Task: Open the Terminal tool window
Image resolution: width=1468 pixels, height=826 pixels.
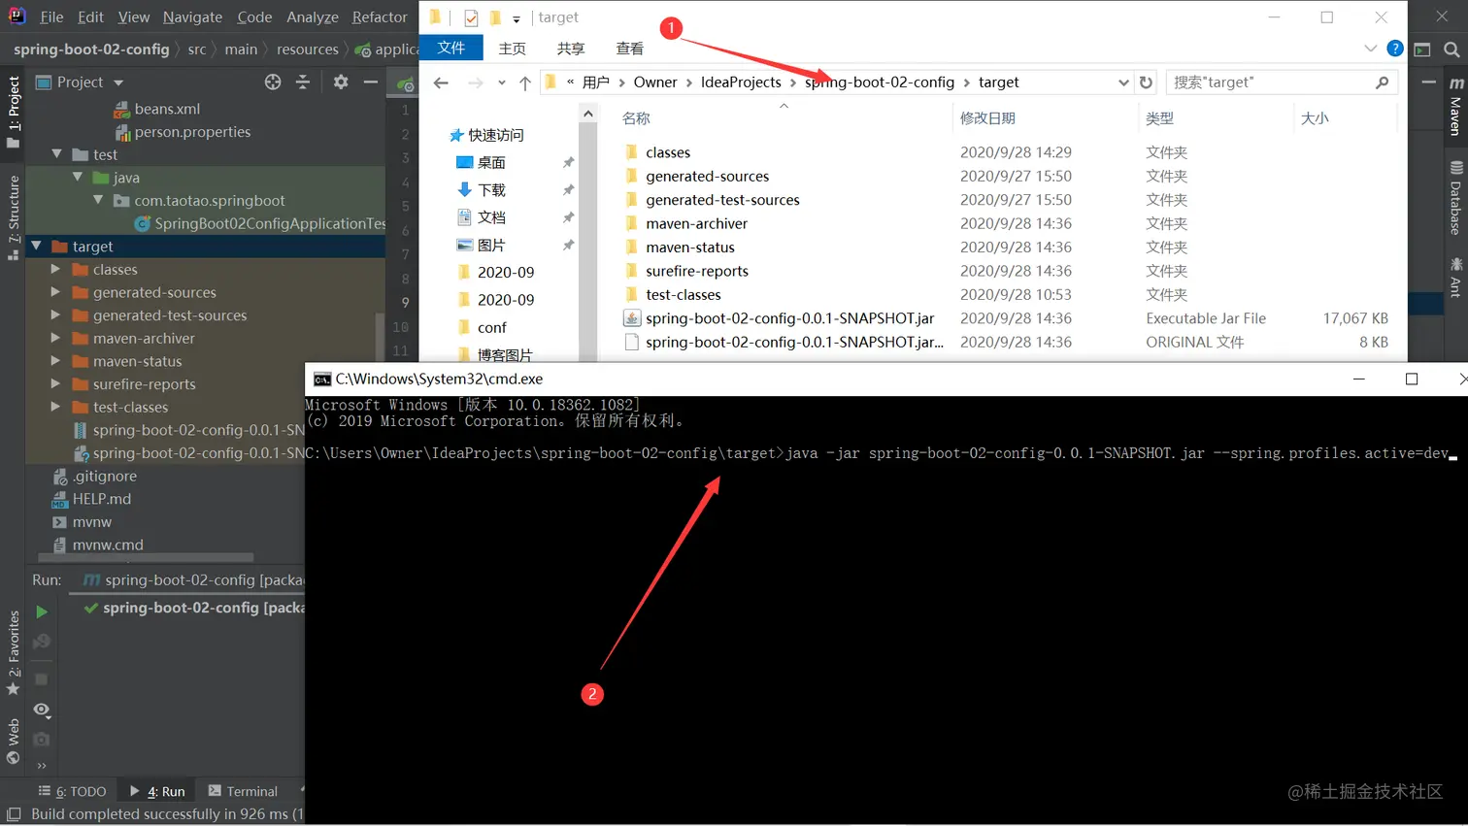Action: (x=243, y=791)
